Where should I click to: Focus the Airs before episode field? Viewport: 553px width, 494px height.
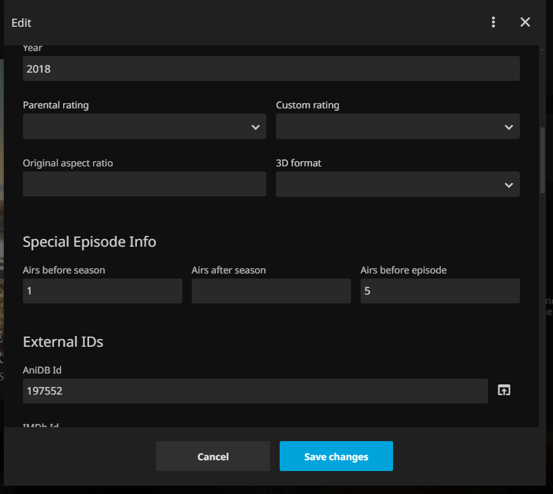click(440, 291)
